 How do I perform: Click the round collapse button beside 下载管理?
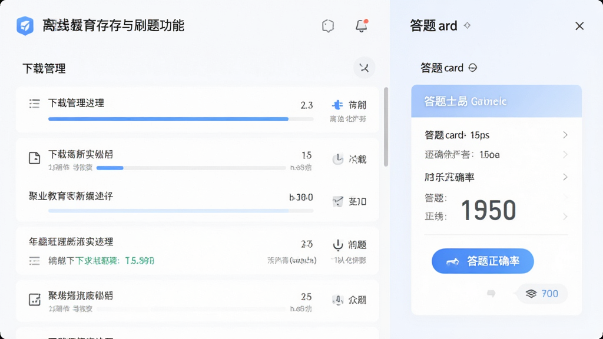pos(364,68)
